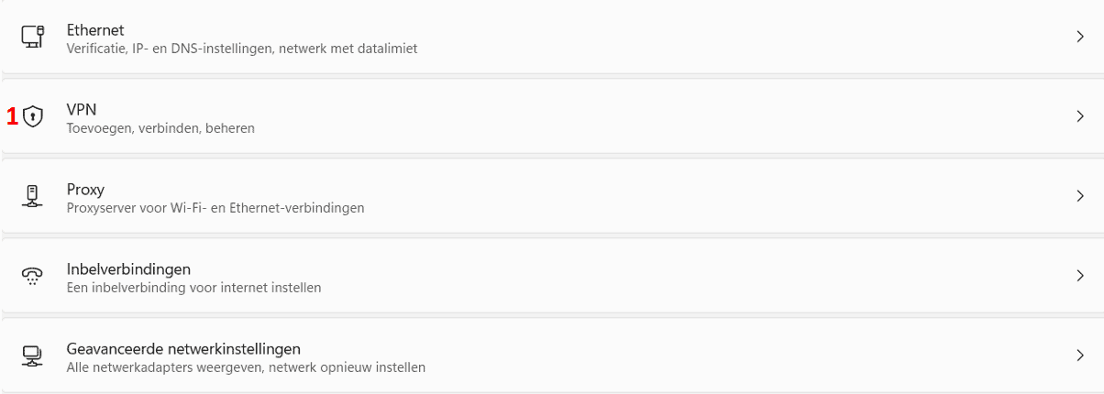The height and width of the screenshot is (394, 1104).
Task: Open the Geavanceerde netwerkinstellingen heading
Action: [183, 348]
